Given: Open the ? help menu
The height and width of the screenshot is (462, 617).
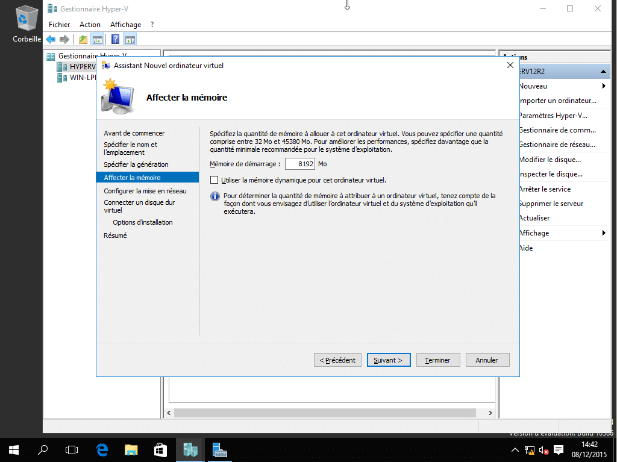Looking at the screenshot, I should point(152,25).
